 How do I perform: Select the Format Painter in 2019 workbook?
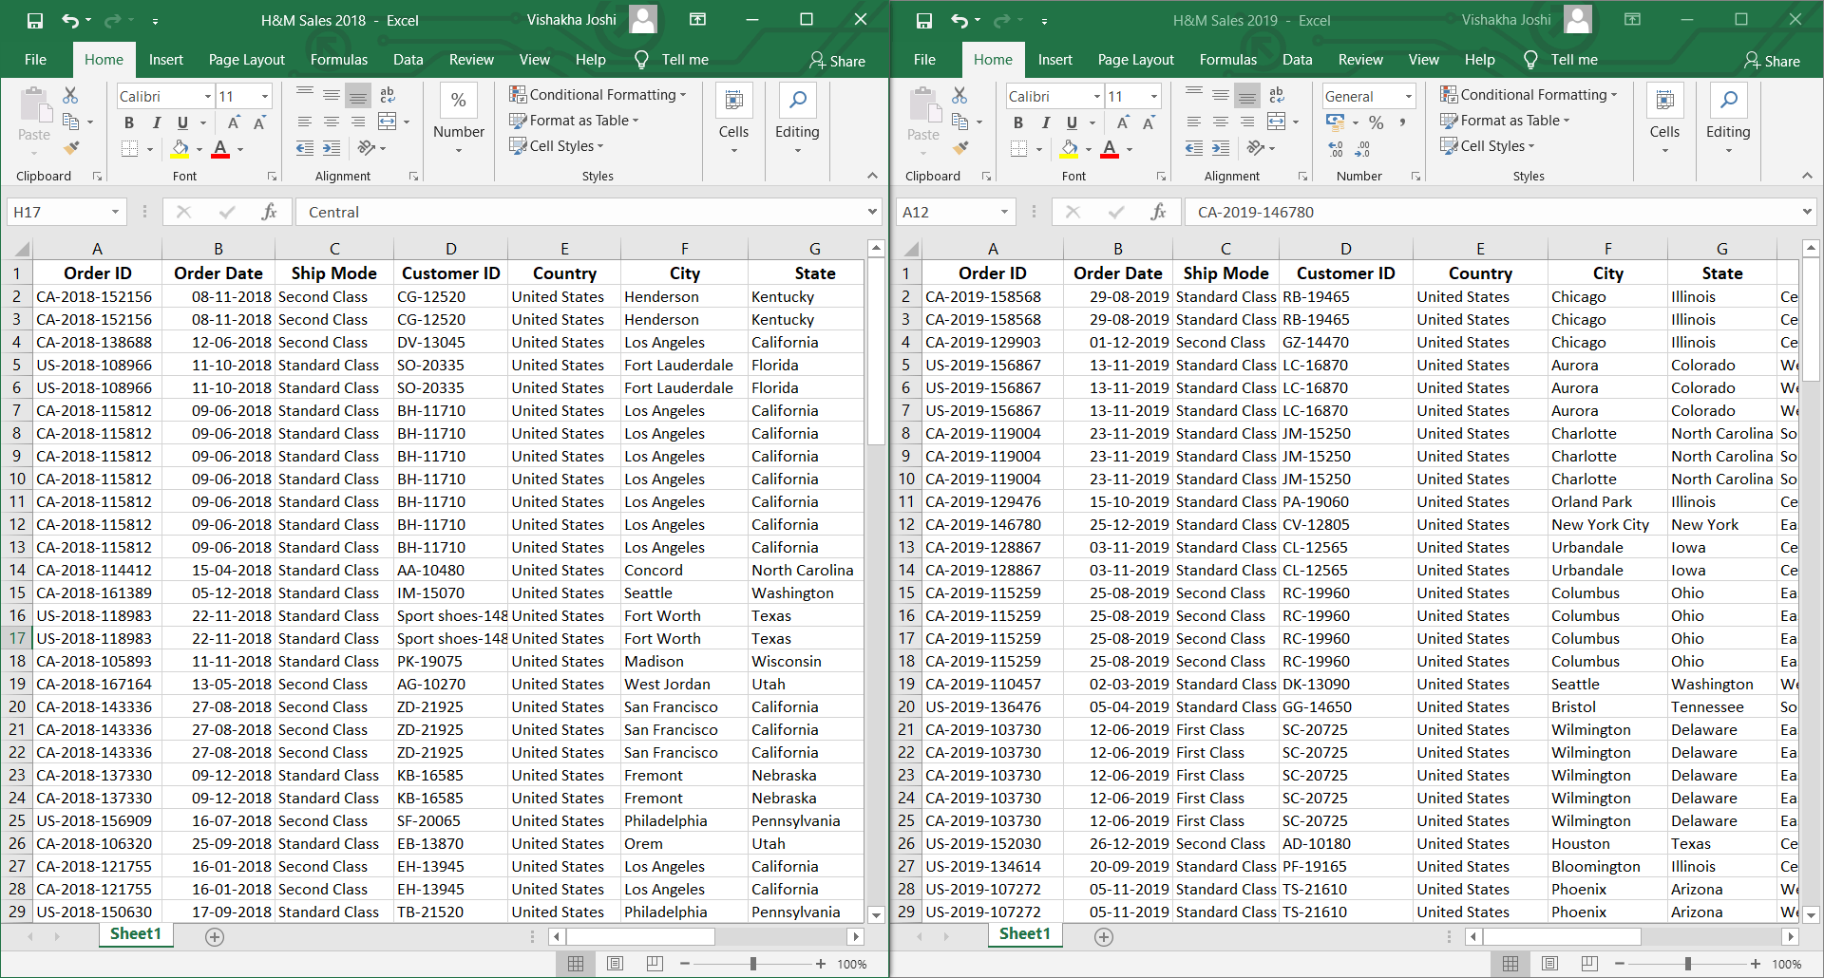961,148
